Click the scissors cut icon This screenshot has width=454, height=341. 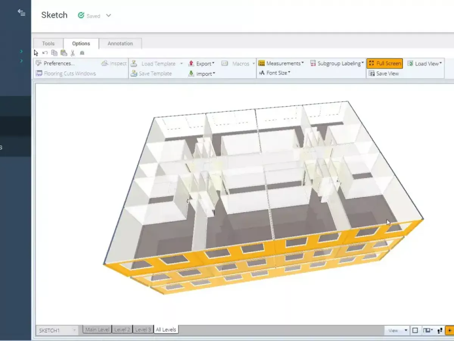coord(73,53)
